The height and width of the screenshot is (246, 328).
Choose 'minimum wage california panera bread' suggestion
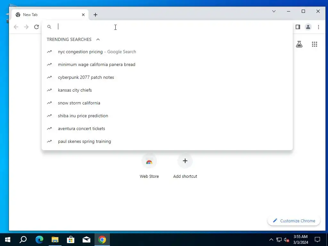(167, 64)
